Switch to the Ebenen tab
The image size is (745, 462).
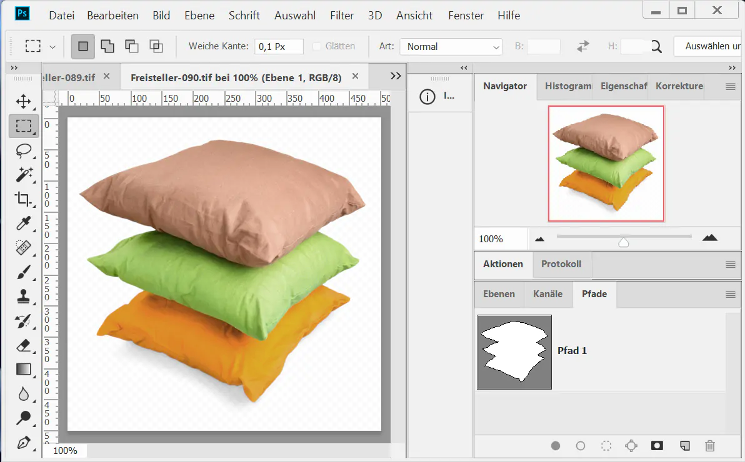point(499,294)
